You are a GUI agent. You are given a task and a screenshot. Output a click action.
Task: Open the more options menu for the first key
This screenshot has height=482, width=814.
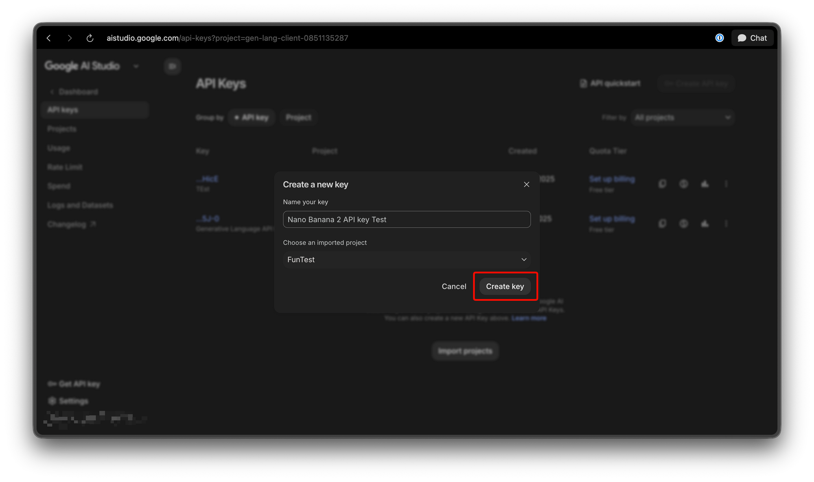click(726, 184)
